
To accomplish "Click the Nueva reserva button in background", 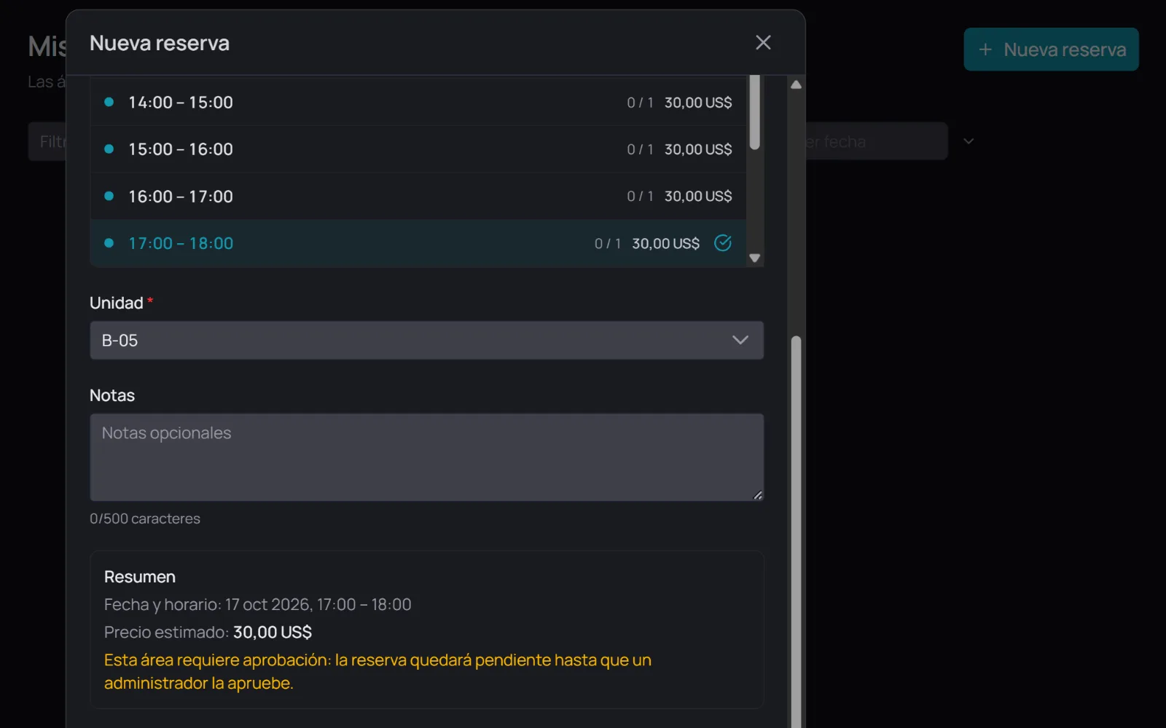I will [x=1051, y=50].
